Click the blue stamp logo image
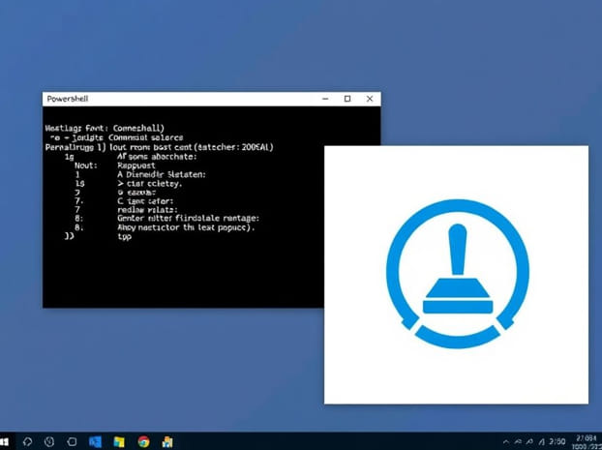The width and height of the screenshot is (602, 450). click(x=457, y=274)
